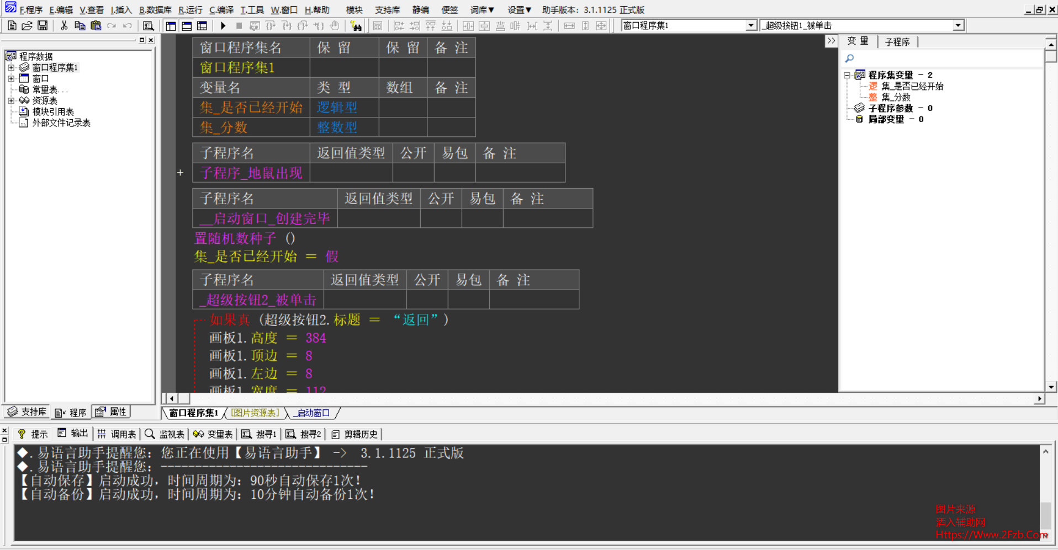This screenshot has height=550, width=1058.
Task: Click the left panel float icon
Action: click(142, 40)
